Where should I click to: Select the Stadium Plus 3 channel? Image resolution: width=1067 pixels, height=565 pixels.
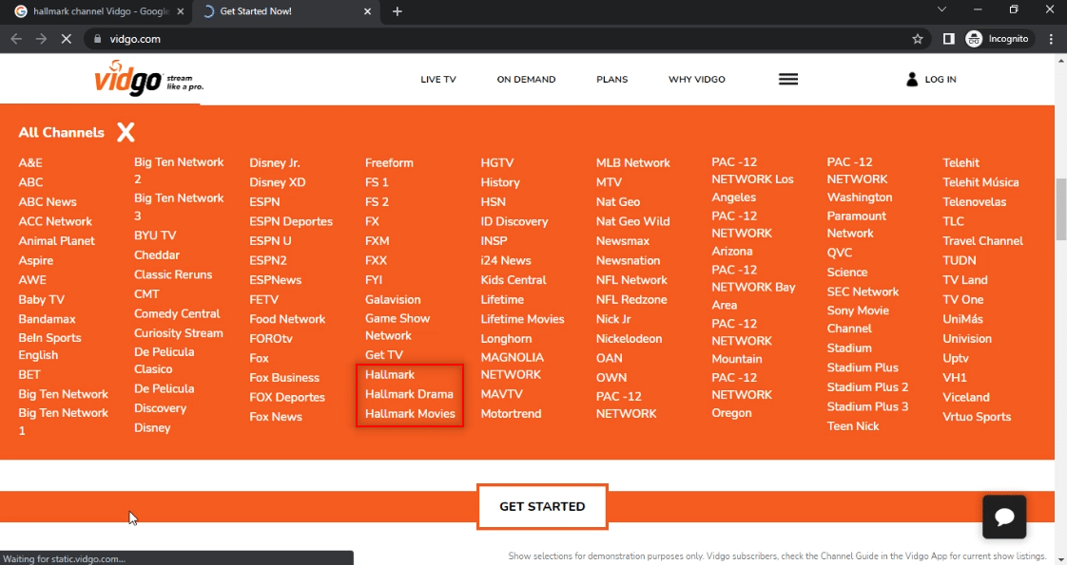coord(867,406)
